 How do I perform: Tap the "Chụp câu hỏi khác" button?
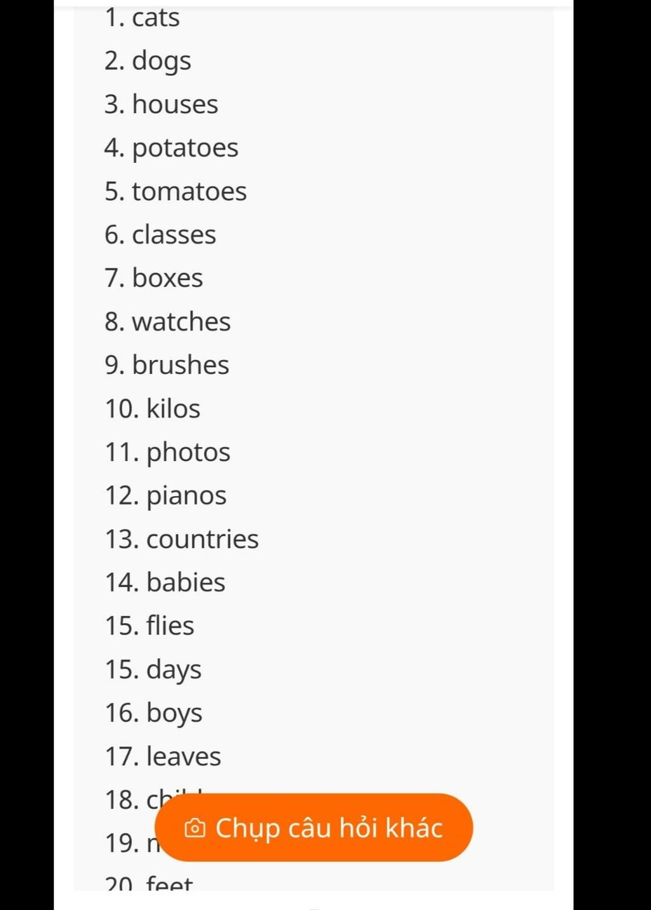pos(313,827)
